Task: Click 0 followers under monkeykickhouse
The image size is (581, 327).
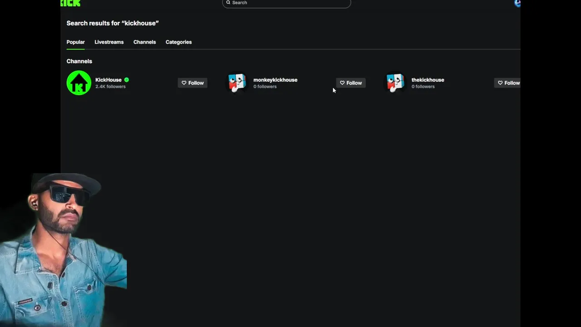Action: (265, 87)
